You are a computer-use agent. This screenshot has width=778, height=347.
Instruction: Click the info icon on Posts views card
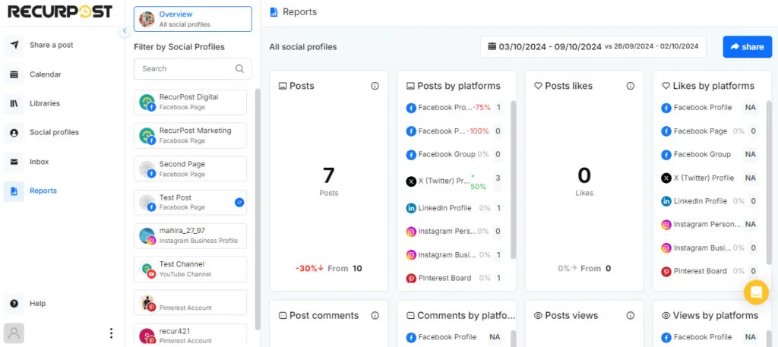[x=630, y=315]
